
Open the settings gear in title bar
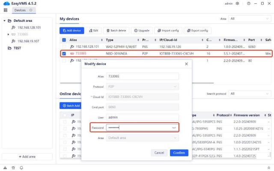tap(237, 3)
